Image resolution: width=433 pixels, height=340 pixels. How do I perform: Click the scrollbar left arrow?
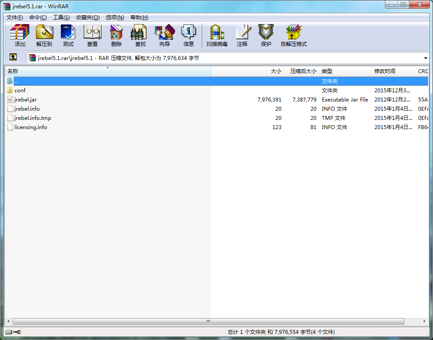pyautogui.click(x=8, y=321)
